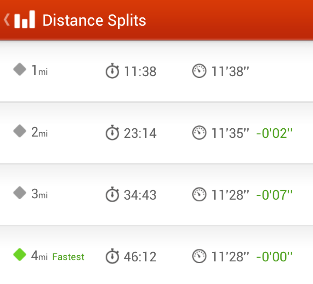Click pace gauge icon beside 11'38''

pyautogui.click(x=199, y=71)
